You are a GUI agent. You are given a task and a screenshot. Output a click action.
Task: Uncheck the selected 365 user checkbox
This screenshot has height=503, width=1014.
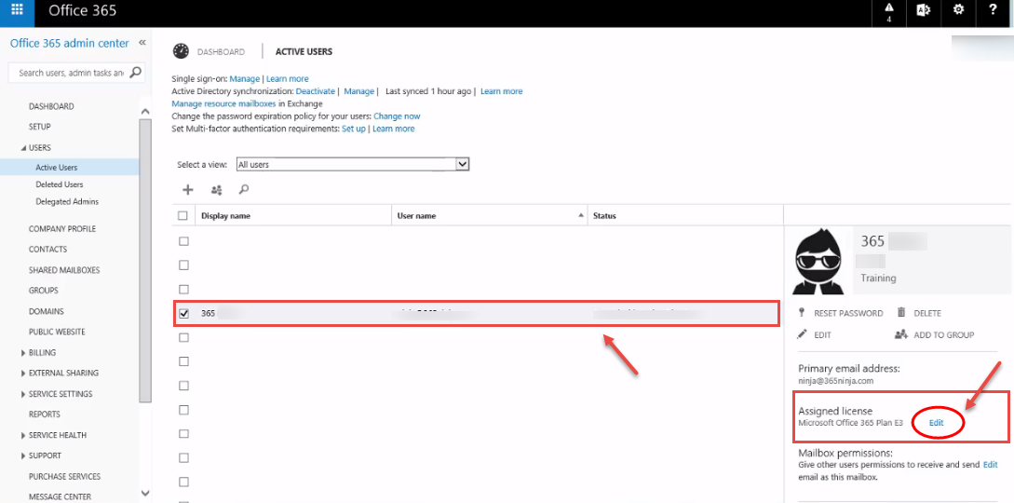[x=183, y=314]
